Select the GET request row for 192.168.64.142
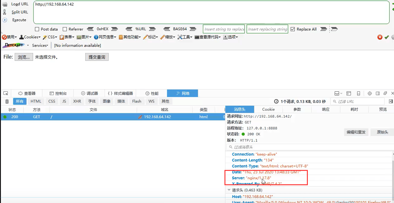 pyautogui.click(x=112, y=117)
